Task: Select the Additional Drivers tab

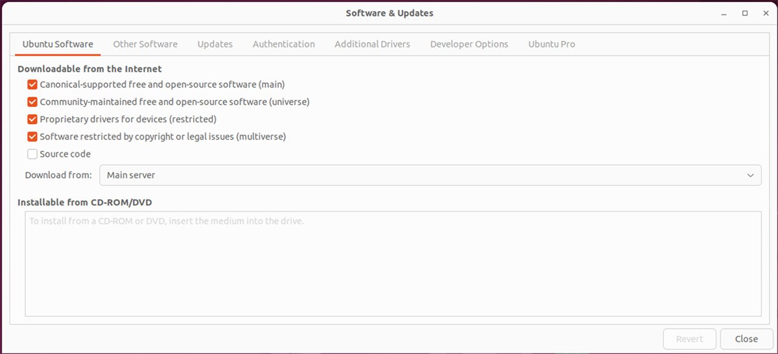Action: click(372, 44)
